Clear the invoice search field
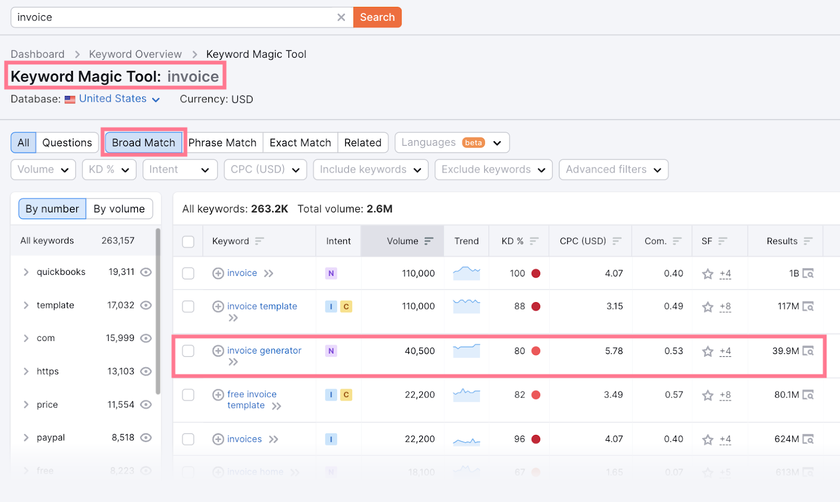 pyautogui.click(x=341, y=17)
